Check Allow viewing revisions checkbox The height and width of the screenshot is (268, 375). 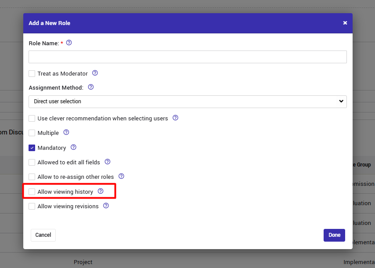click(x=32, y=206)
